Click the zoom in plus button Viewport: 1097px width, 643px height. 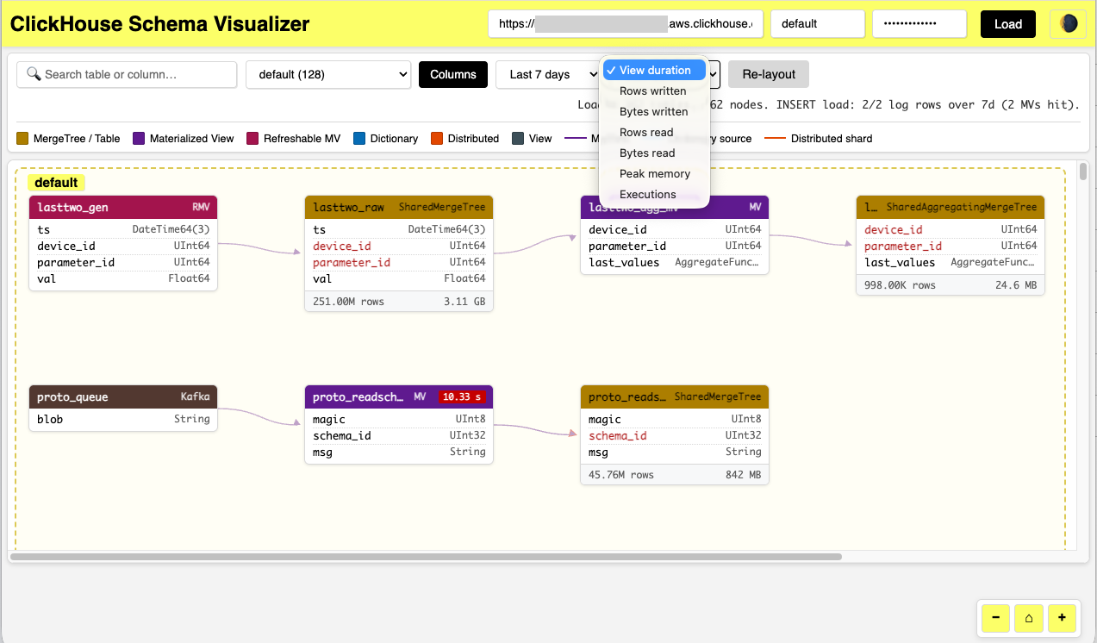tap(1062, 618)
